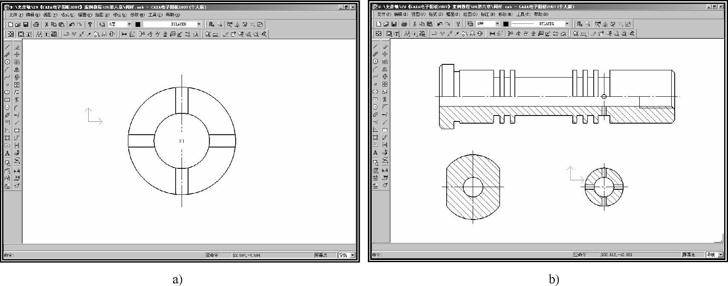Open 工具 menu in left window
This screenshot has width=728, height=286.
[x=155, y=15]
